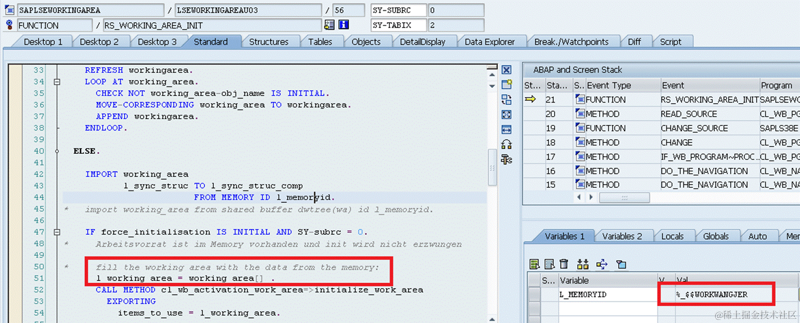
Task: Click the blue information icon in header
Action: pos(343,25)
